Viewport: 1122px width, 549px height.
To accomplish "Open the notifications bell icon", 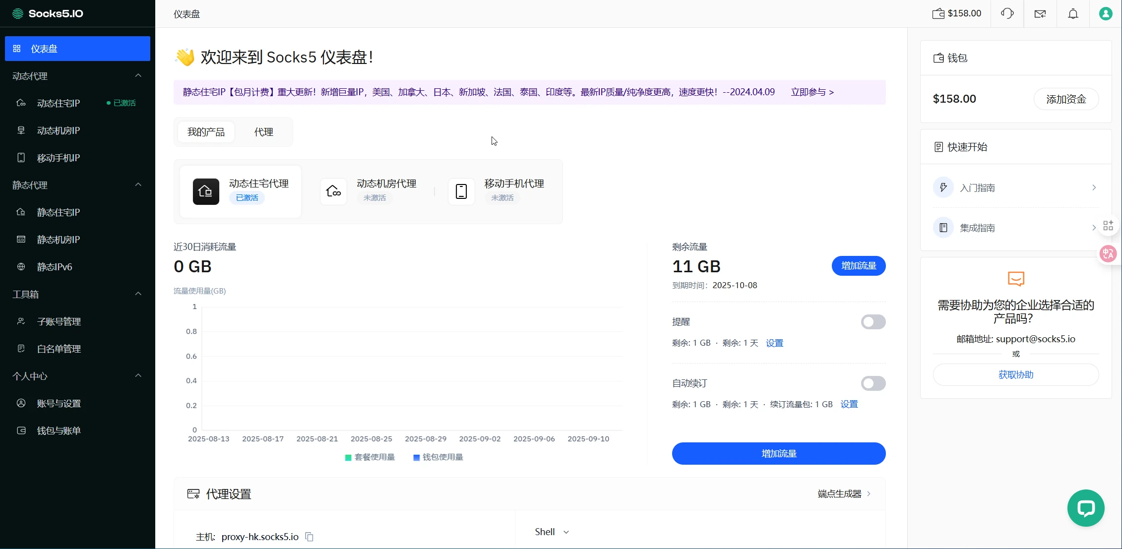I will [1073, 14].
